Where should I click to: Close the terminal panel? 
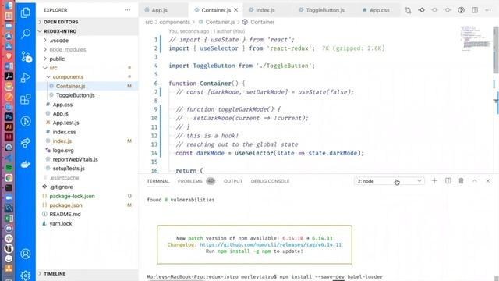click(488, 181)
